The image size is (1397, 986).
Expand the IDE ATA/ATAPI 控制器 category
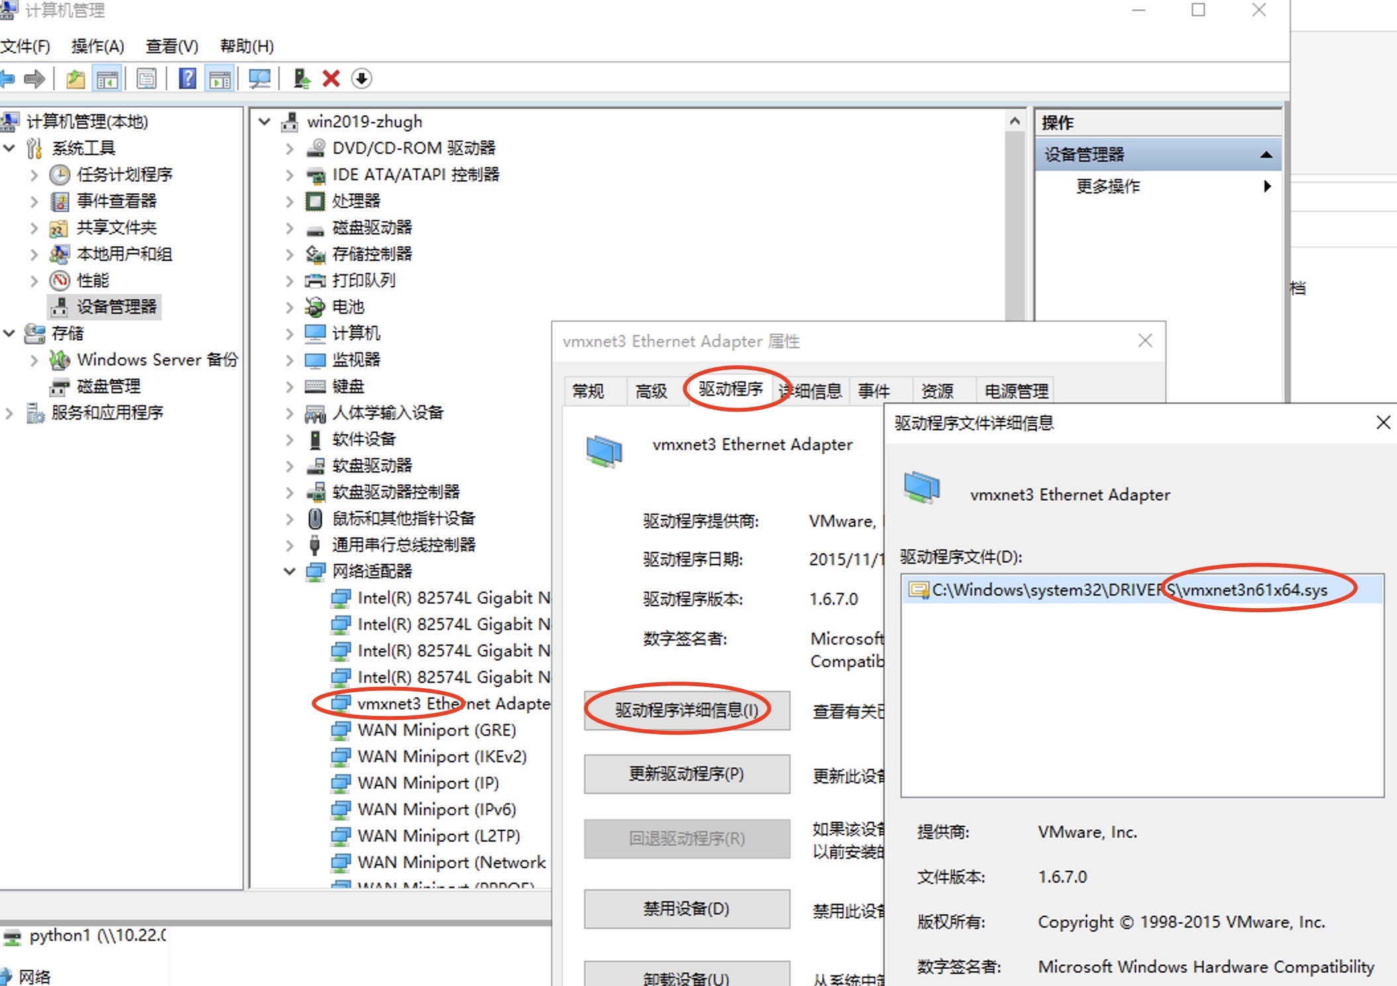coord(289,175)
